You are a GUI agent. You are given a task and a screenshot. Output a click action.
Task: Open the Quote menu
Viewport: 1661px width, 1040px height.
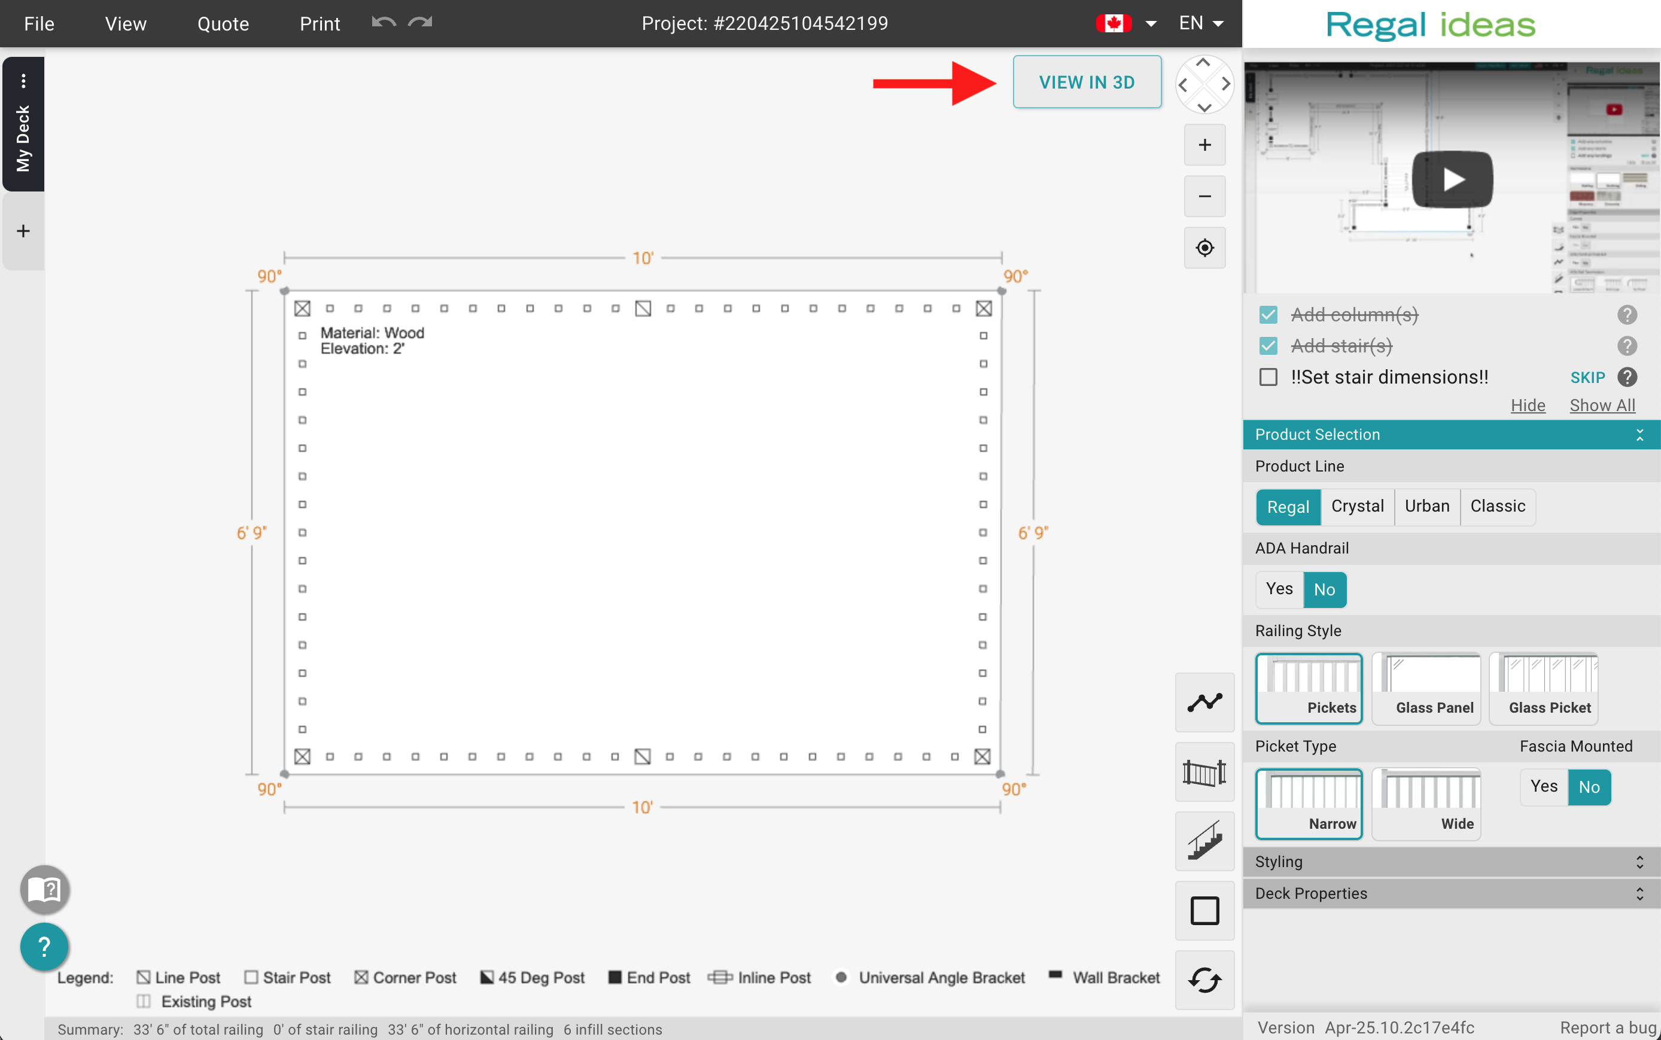coord(223,24)
